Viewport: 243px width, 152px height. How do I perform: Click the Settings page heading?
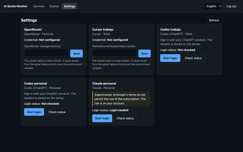(x=29, y=20)
